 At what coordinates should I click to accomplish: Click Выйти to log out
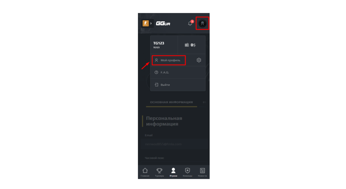click(178, 85)
